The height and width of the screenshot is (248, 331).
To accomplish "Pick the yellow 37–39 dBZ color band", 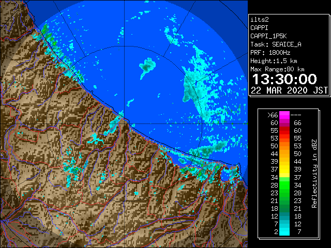I will [284, 169].
